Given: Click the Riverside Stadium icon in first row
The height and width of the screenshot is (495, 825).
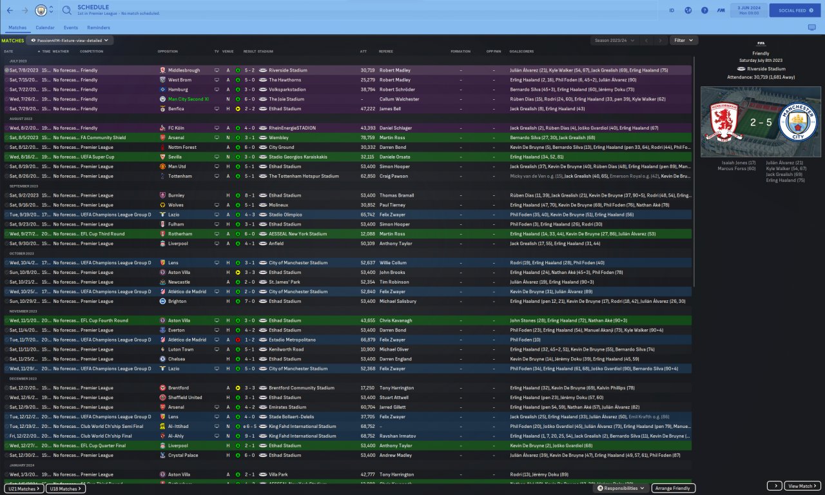Looking at the screenshot, I should (262, 70).
